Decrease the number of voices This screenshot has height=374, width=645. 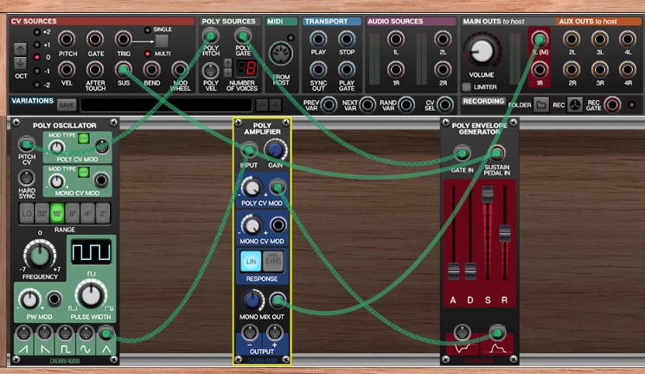tap(228, 73)
